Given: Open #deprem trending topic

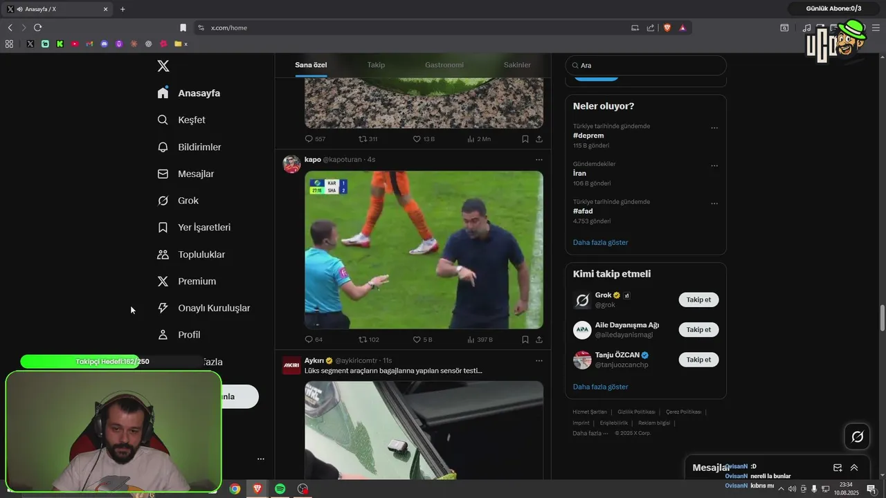Looking at the screenshot, I should click(588, 136).
